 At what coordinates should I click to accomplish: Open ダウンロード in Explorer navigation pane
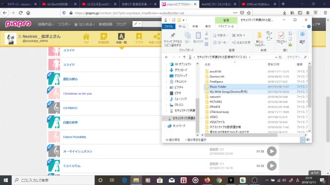(180, 70)
